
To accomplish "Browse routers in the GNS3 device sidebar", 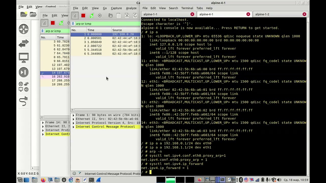I will click(x=24, y=29).
